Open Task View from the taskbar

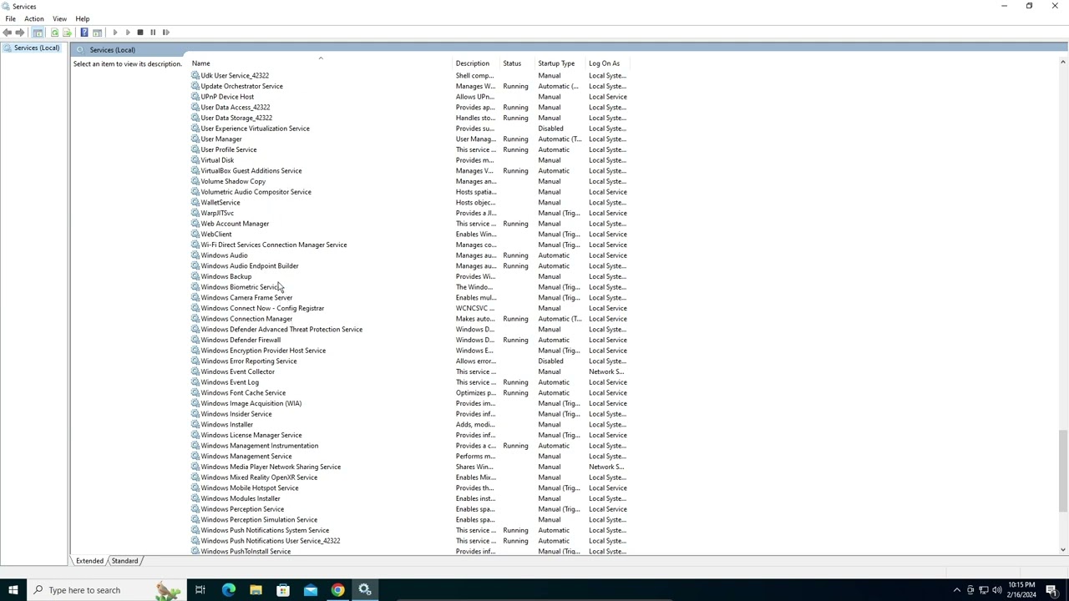pos(200,590)
